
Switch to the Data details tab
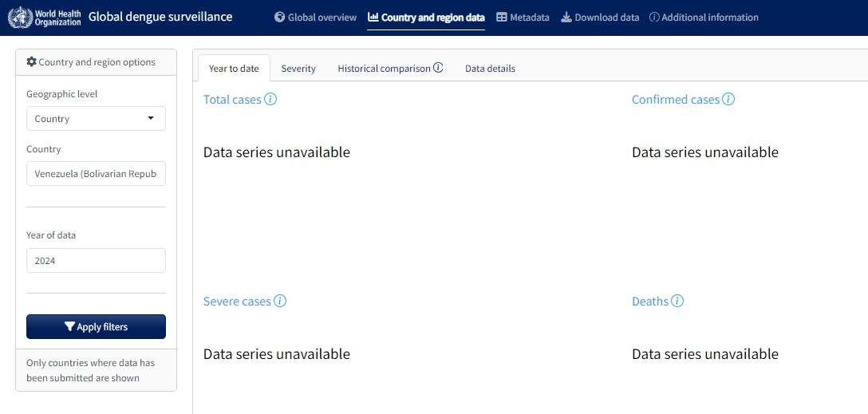[x=490, y=69]
